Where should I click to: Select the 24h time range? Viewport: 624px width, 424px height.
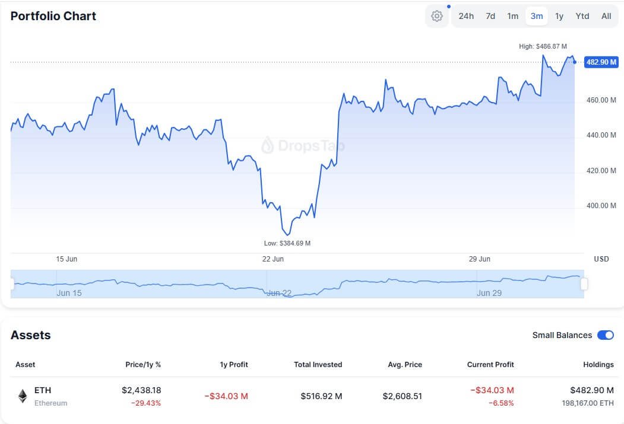point(467,16)
